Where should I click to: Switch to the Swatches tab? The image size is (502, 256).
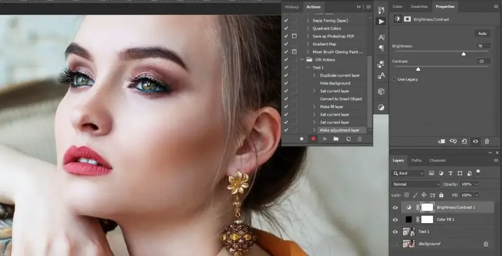419,6
